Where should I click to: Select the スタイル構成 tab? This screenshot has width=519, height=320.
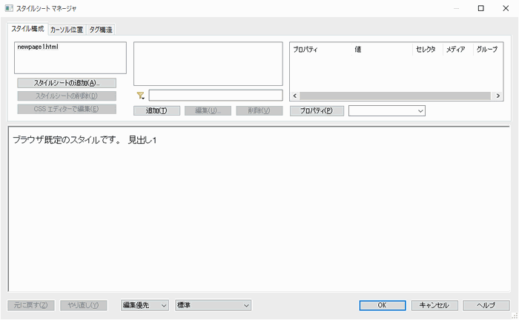tap(27, 29)
